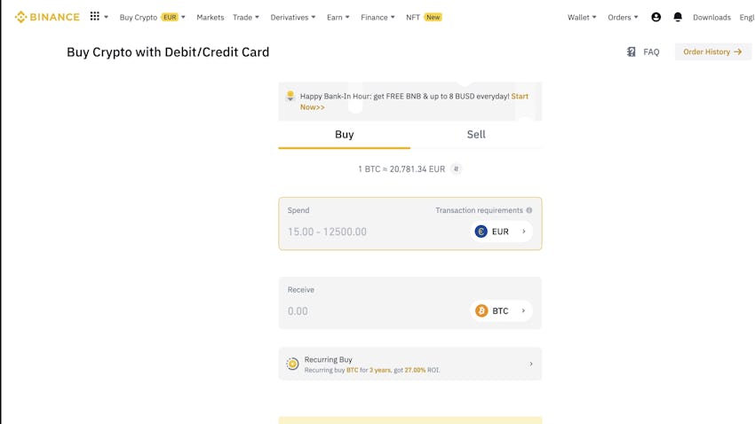755x424 pixels.
Task: Open the user profile account icon
Action: [x=656, y=17]
